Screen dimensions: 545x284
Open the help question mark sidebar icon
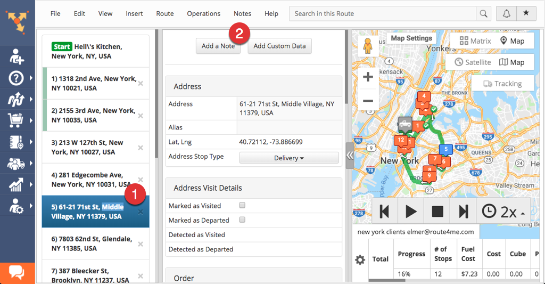point(16,78)
